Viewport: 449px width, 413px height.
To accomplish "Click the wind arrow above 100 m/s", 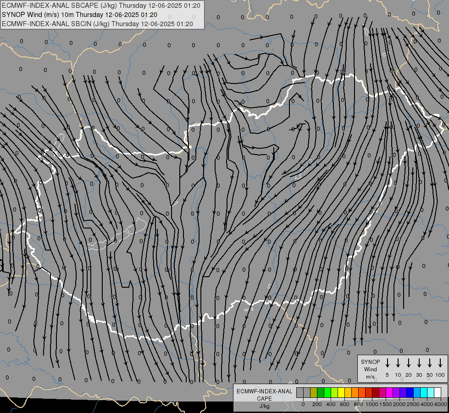I will click(440, 363).
